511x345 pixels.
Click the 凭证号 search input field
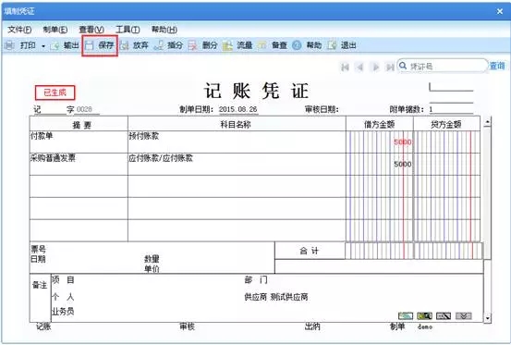coord(443,66)
